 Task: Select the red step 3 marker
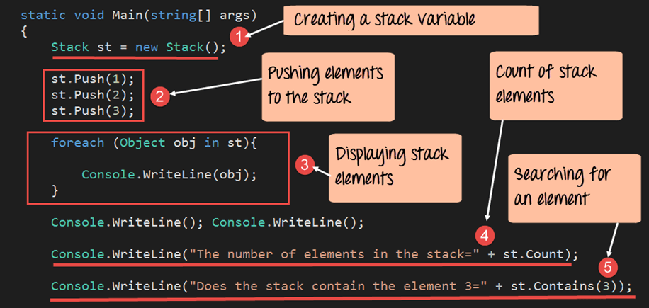(x=304, y=166)
